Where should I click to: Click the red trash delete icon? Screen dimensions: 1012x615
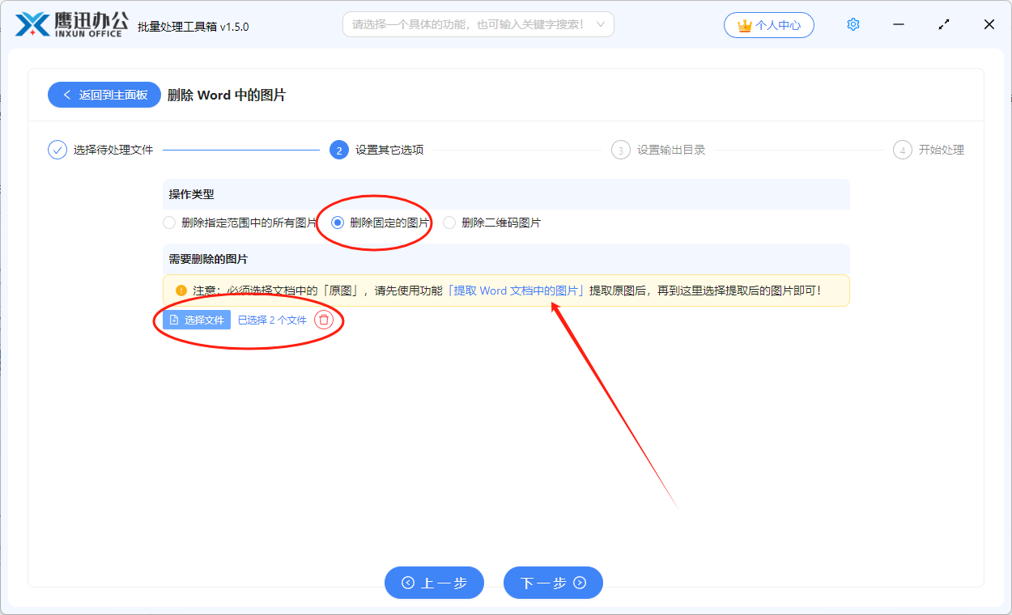pyautogui.click(x=324, y=320)
